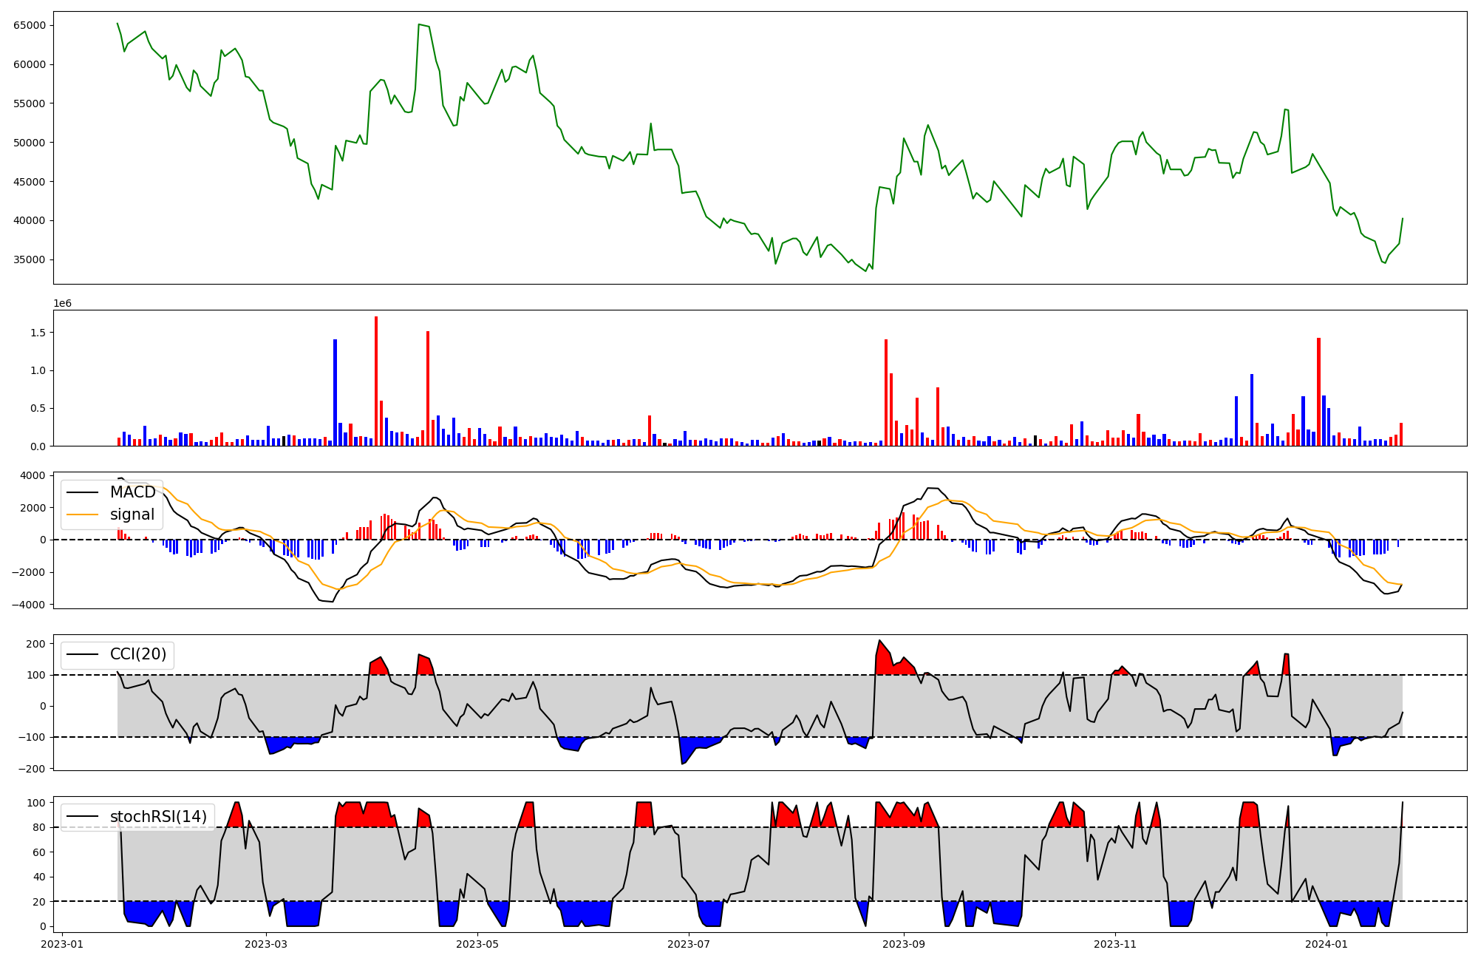
Task: Click the 1.5 volume axis label
Action: [x=38, y=333]
